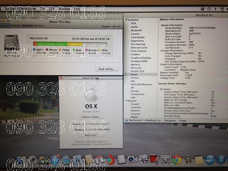Viewport: 228px width, 171px height.
Task: Click the battery Serial Number value
Action: (x=202, y=28)
